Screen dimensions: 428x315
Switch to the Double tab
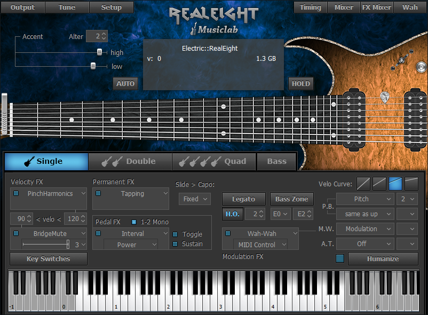[x=130, y=161]
